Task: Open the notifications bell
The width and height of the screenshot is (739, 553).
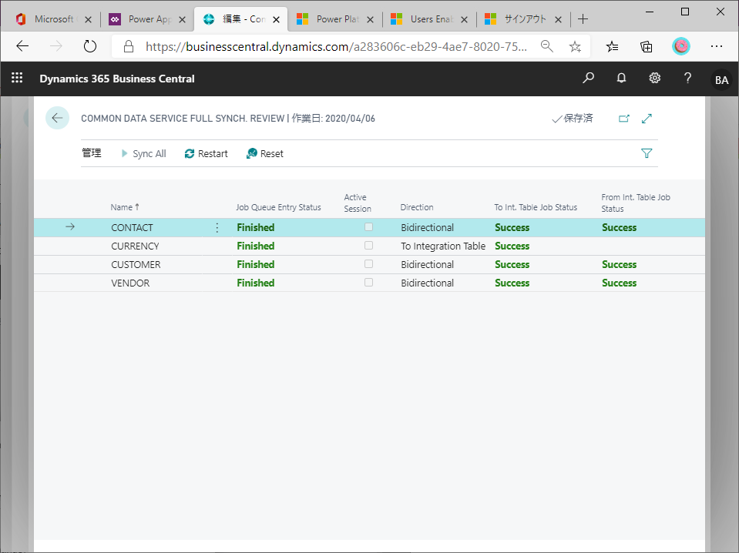Action: coord(621,78)
